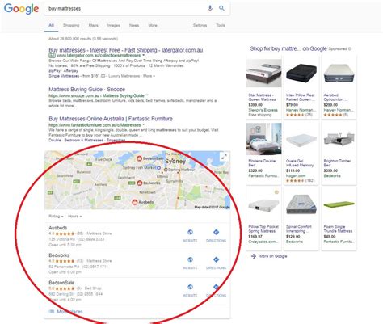Click the magnifying glass search button

tap(221, 8)
